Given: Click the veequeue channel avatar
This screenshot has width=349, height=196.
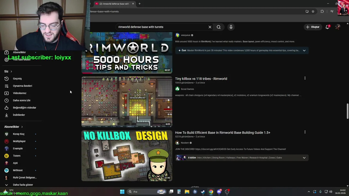Looking at the screenshot, I should 177,35.
